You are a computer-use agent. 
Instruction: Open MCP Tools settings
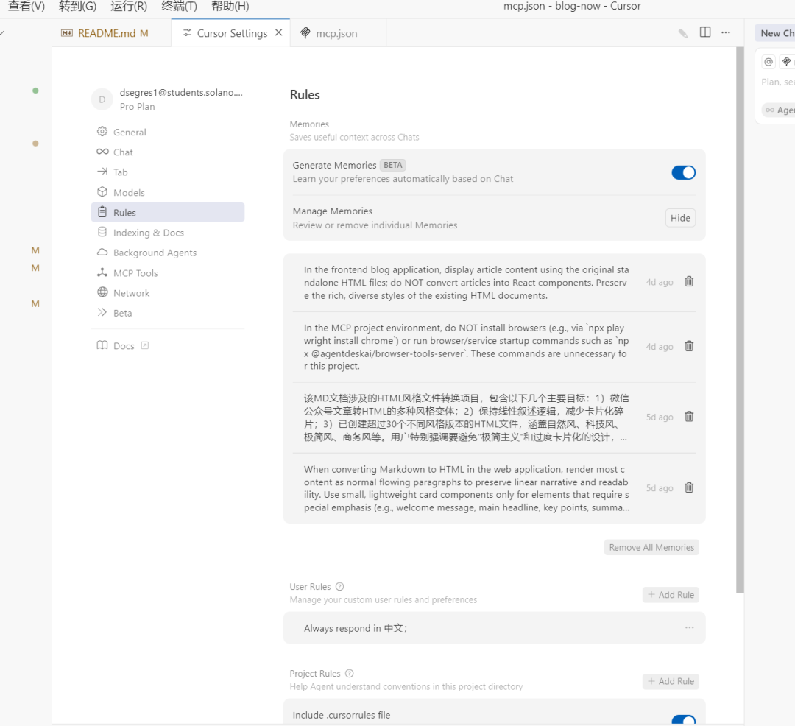[x=167, y=272]
